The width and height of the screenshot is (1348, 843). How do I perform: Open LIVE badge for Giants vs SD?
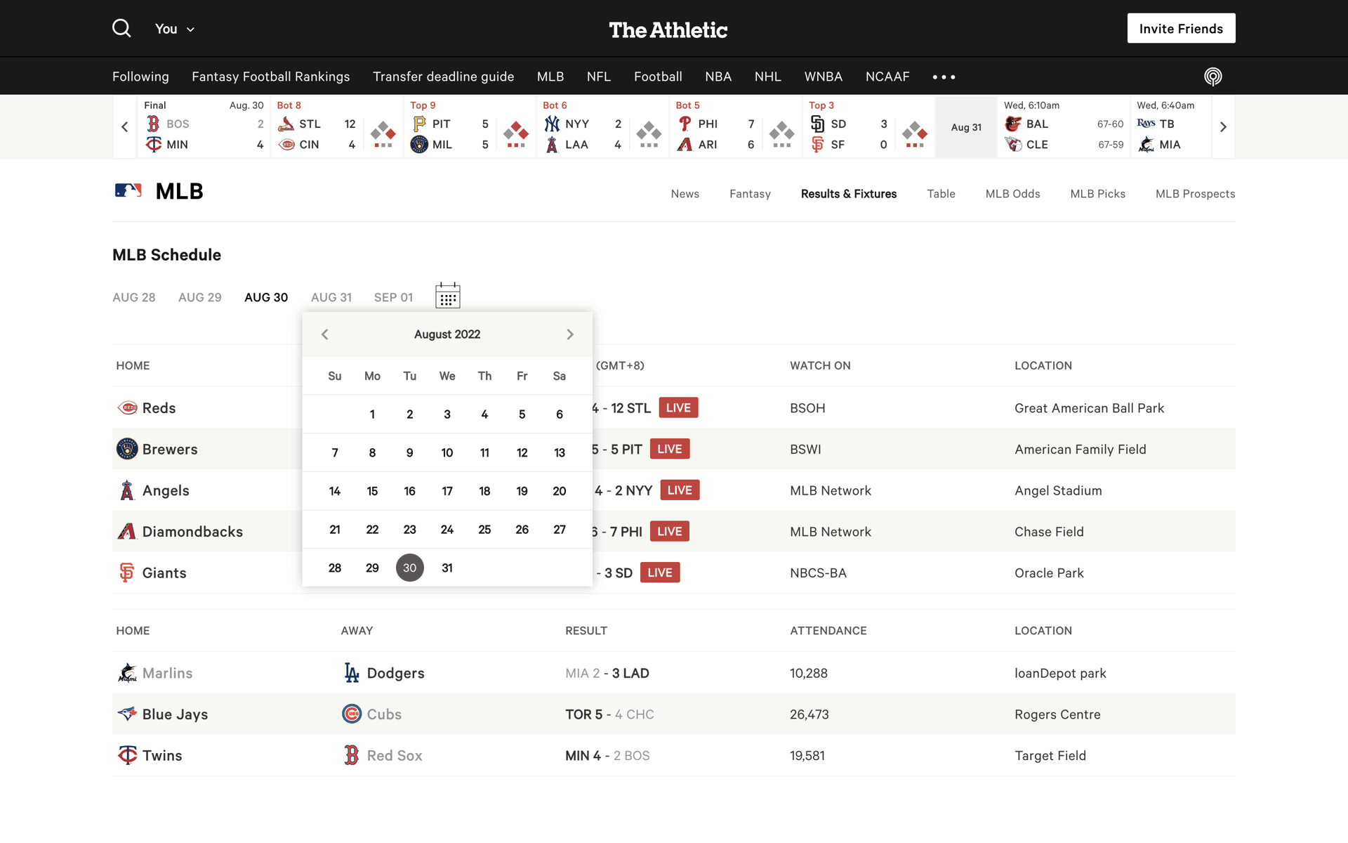pyautogui.click(x=660, y=573)
